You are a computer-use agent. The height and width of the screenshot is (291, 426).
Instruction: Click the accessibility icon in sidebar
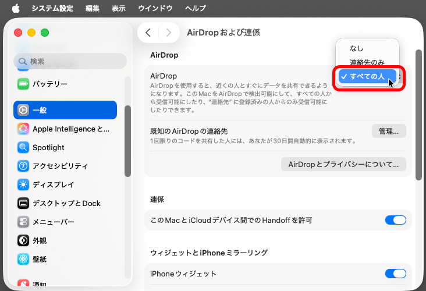pyautogui.click(x=23, y=166)
